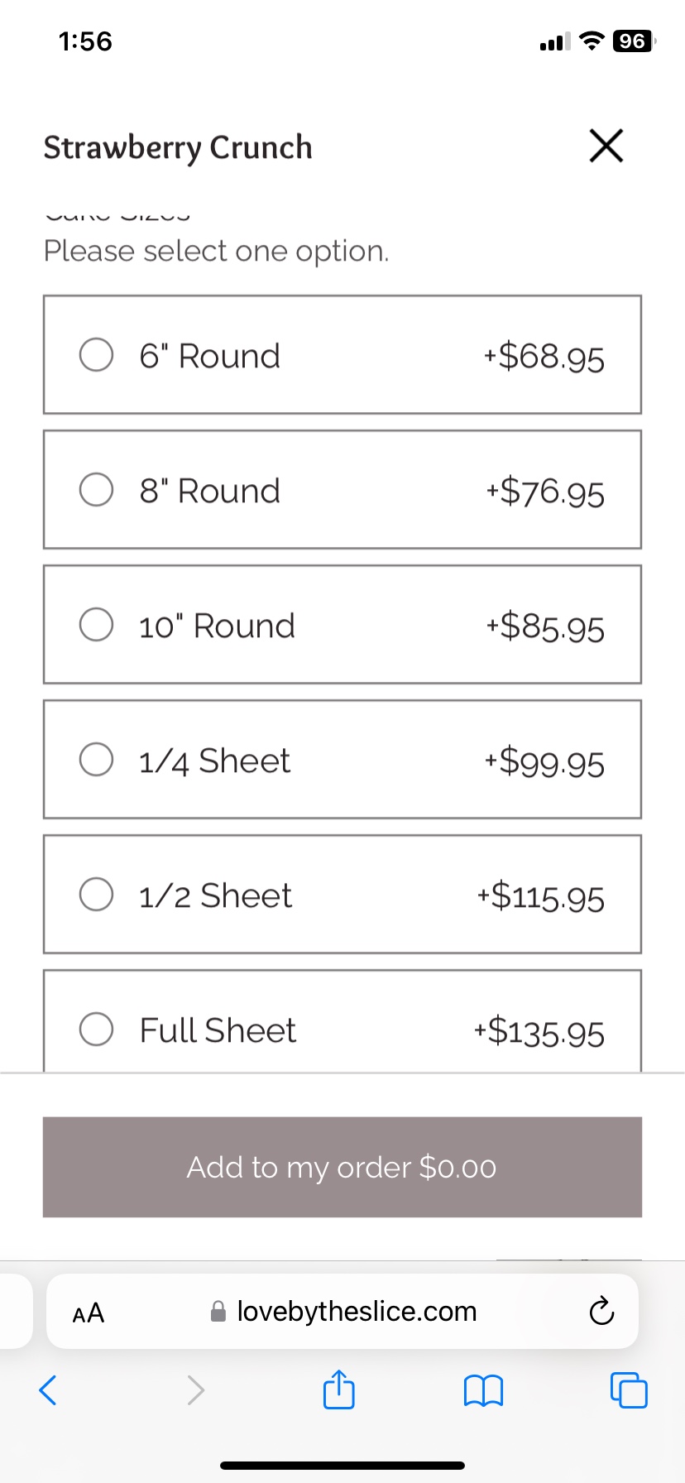Tap the +$135.95 Full Sheet price
Image resolution: width=685 pixels, height=1483 pixels.
[539, 1031]
